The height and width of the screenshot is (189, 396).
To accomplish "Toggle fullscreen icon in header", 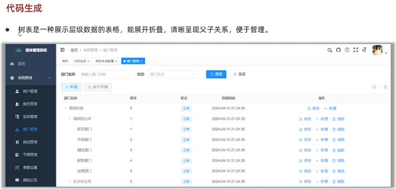I will pos(356,50).
